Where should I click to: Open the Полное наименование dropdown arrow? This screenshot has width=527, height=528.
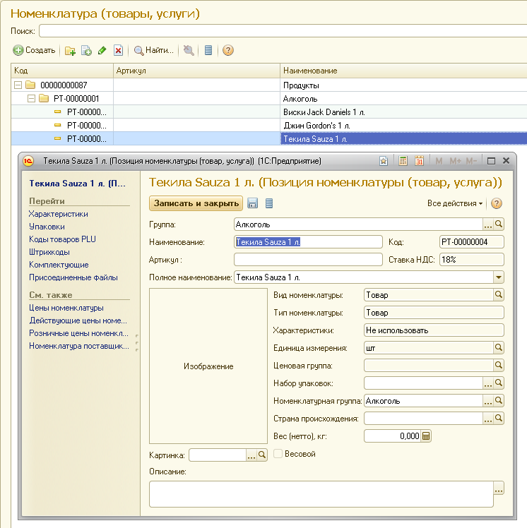tap(499, 277)
